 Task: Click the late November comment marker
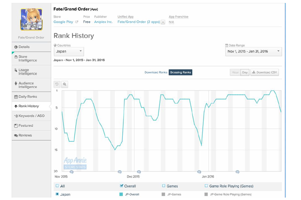(x=119, y=172)
